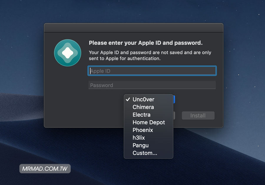Select the Home Depot option
The width and height of the screenshot is (265, 185).
[149, 122]
